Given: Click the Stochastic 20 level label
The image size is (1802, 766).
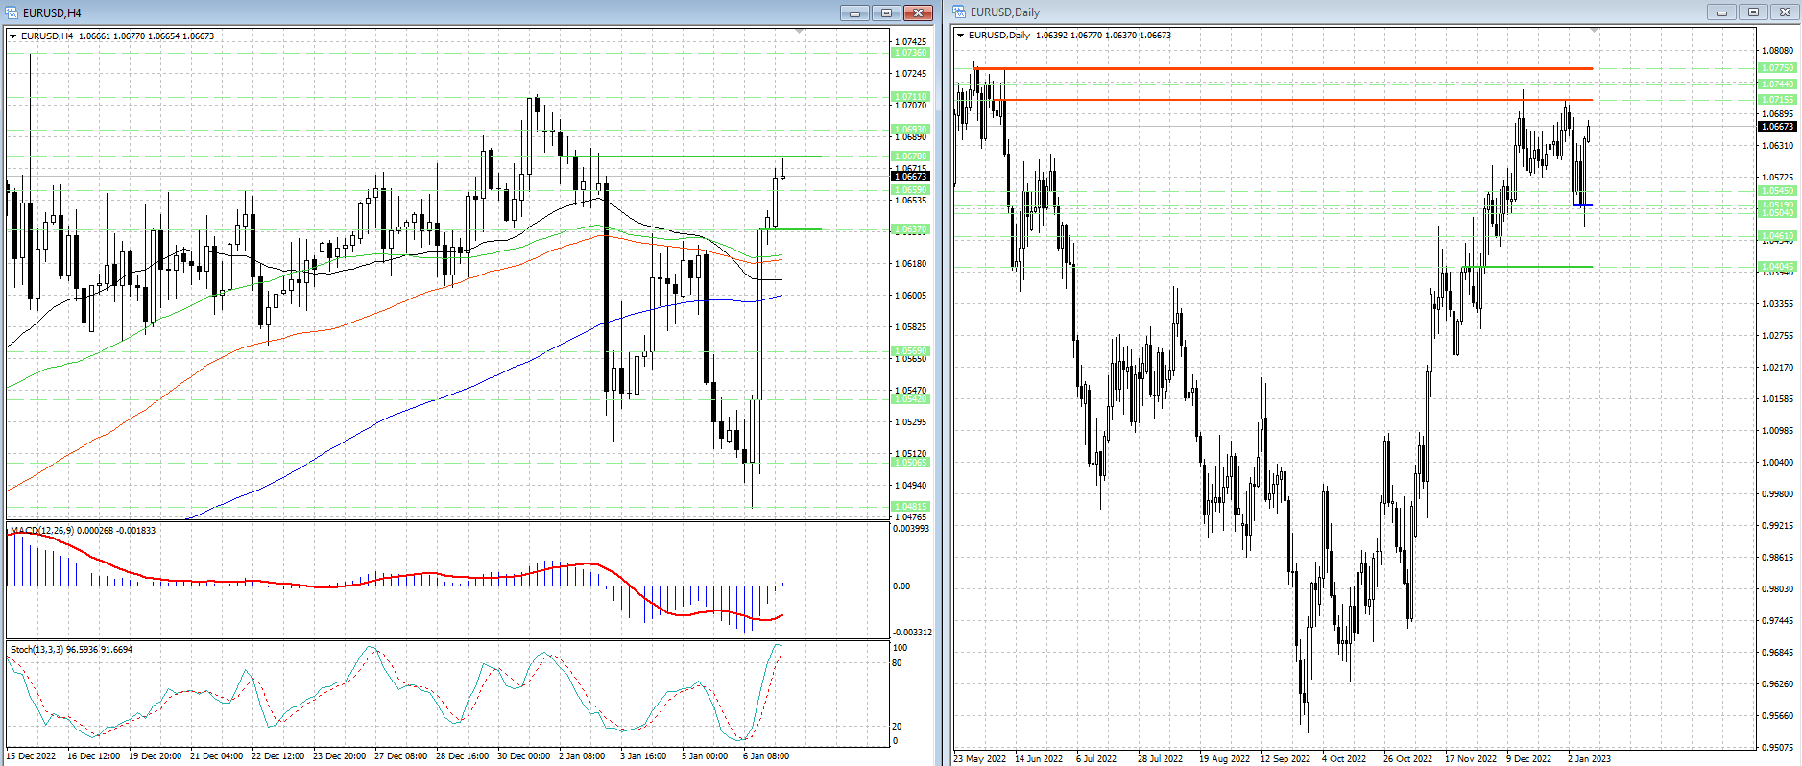Looking at the screenshot, I should (x=898, y=727).
